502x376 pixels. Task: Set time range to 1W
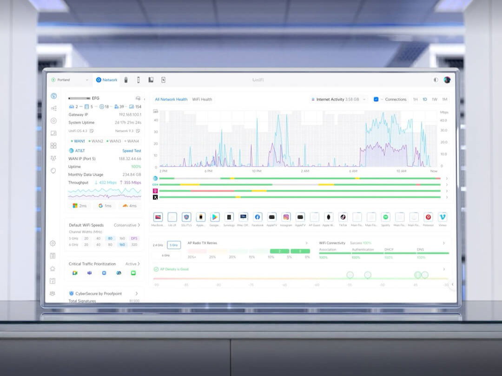(434, 99)
